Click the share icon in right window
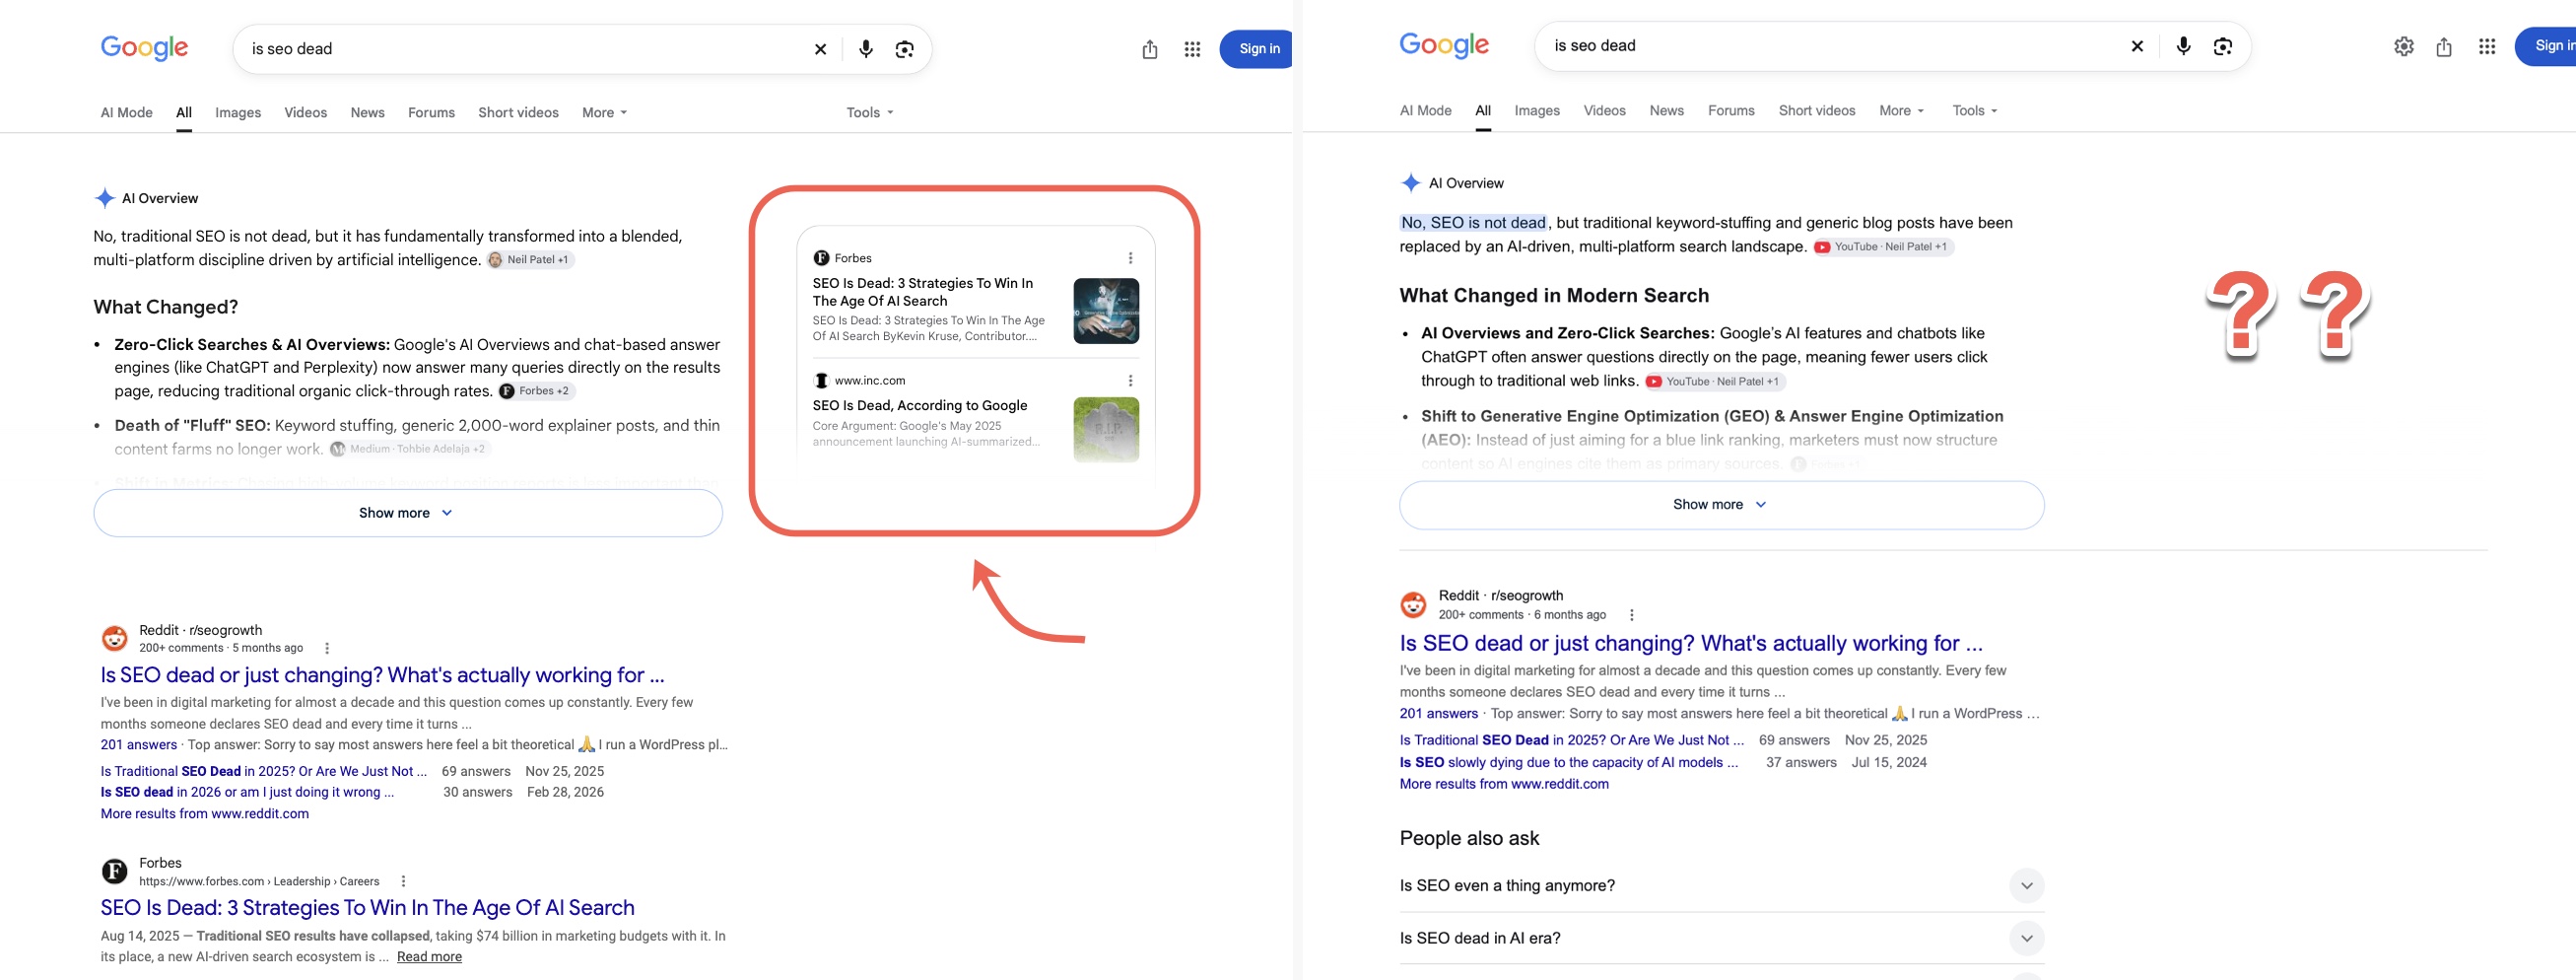The height and width of the screenshot is (980, 2576). (x=2444, y=46)
